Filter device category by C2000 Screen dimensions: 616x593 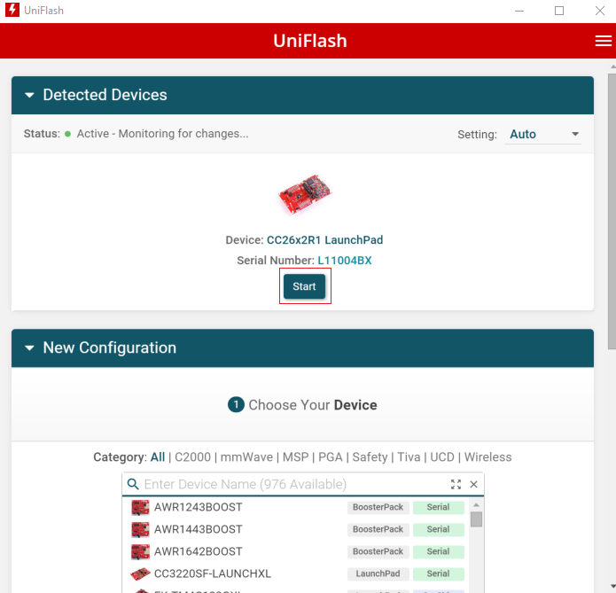(x=193, y=457)
